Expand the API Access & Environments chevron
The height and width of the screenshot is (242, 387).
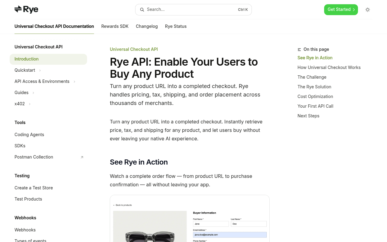pyautogui.click(x=74, y=81)
